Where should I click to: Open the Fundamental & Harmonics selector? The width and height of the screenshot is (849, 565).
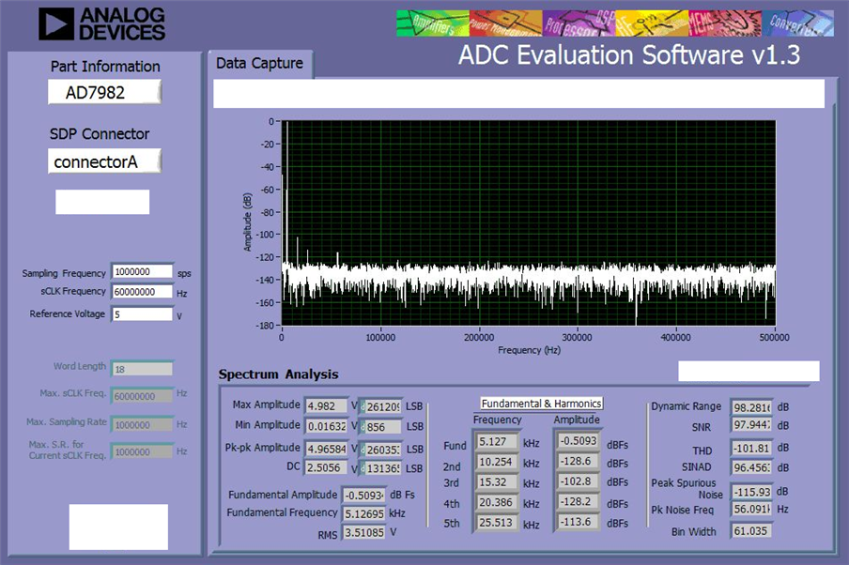542,404
